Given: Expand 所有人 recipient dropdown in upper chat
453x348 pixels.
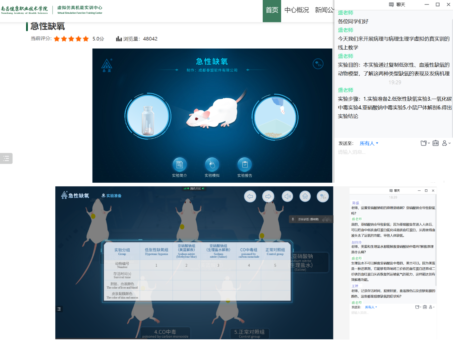Looking at the screenshot, I should point(369,143).
